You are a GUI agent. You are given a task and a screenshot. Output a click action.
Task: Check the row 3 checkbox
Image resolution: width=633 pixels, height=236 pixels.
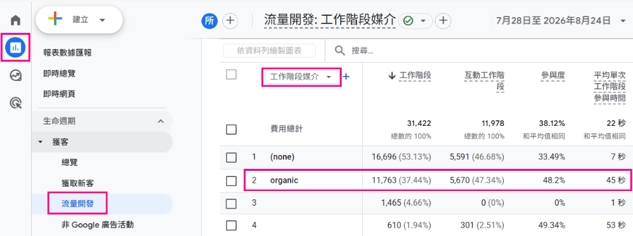point(231,203)
